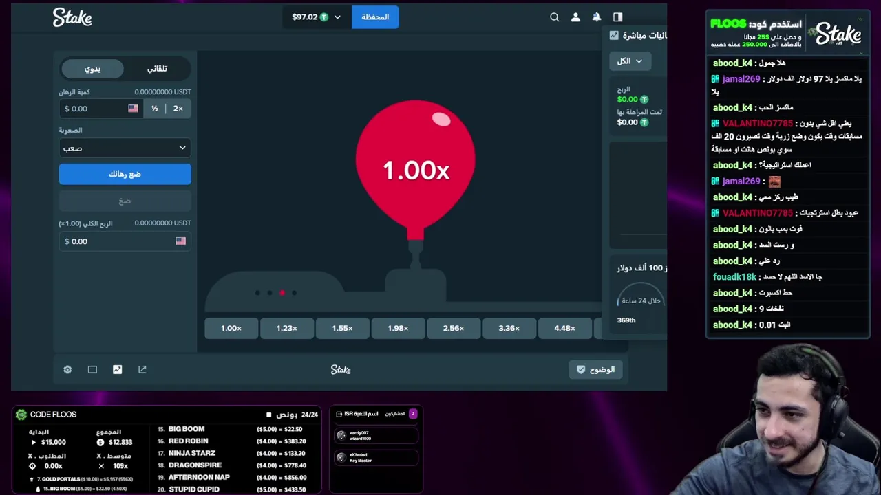Click the username fouadk18k in chat
The image size is (881, 495).
734,277
